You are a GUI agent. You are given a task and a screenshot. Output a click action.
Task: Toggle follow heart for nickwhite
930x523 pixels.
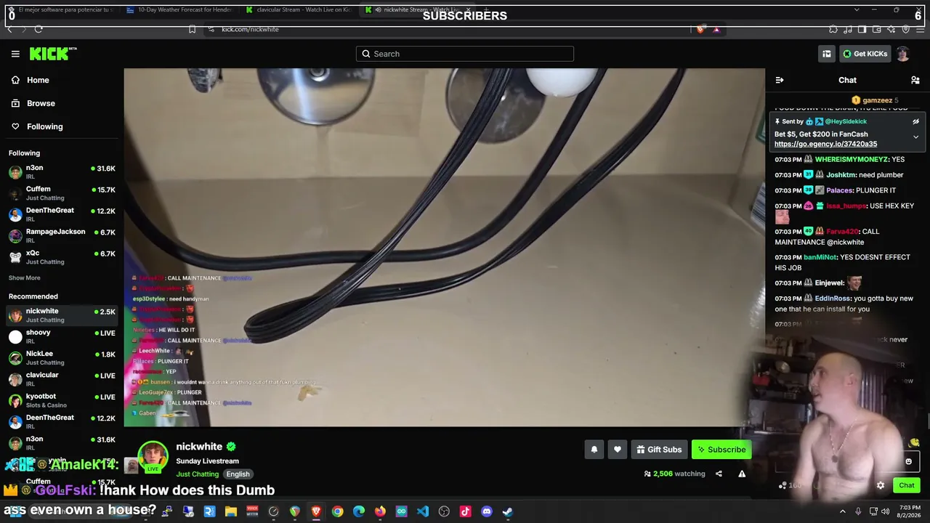[x=618, y=450]
